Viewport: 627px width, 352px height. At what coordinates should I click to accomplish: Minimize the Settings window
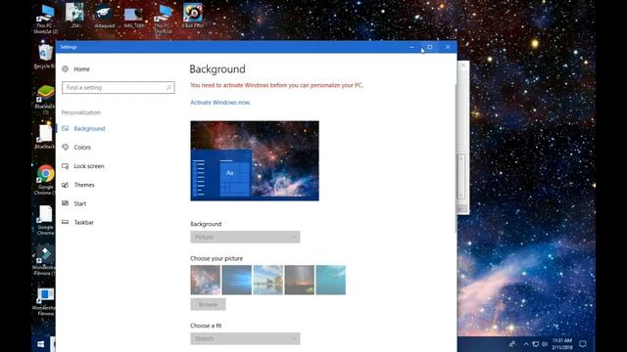point(411,47)
